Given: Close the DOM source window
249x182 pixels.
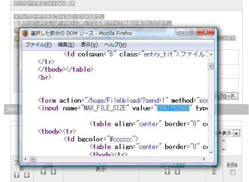Looking at the screenshot, I should coord(206,32).
